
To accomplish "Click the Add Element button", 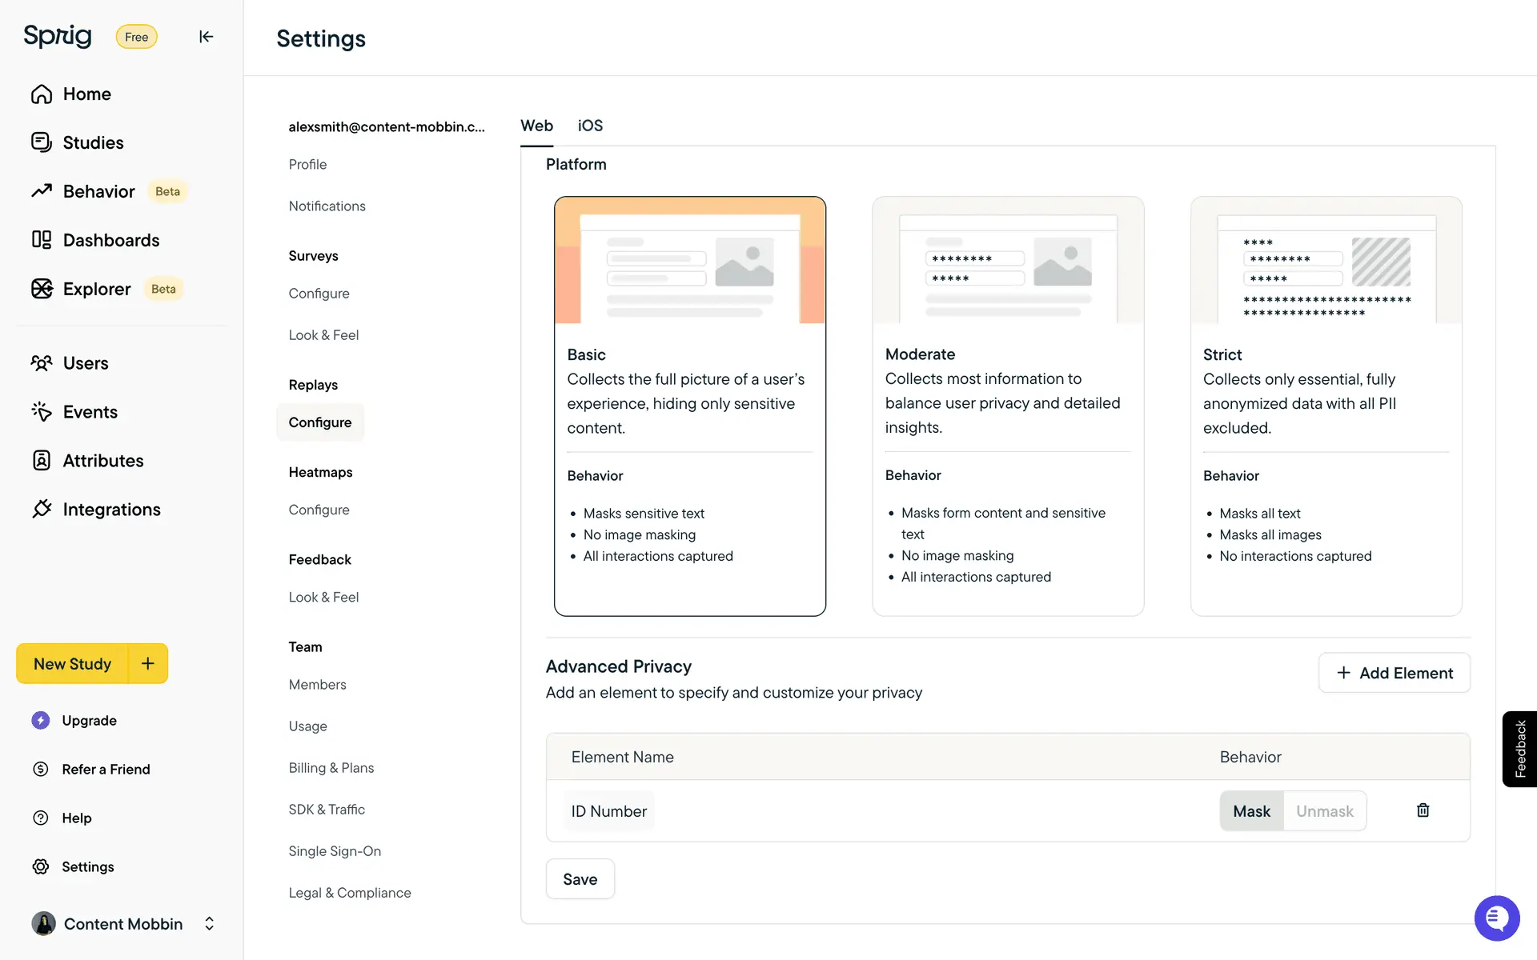I will [1394, 673].
